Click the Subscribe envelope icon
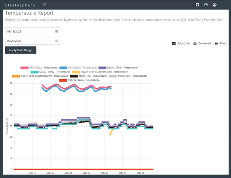Viewport: 231px width, 178px height. tap(174, 43)
